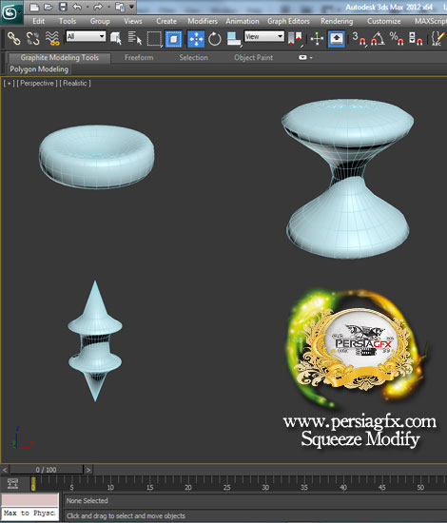This screenshot has width=447, height=523.
Task: Select the Select and Move tool
Action: tap(196, 39)
